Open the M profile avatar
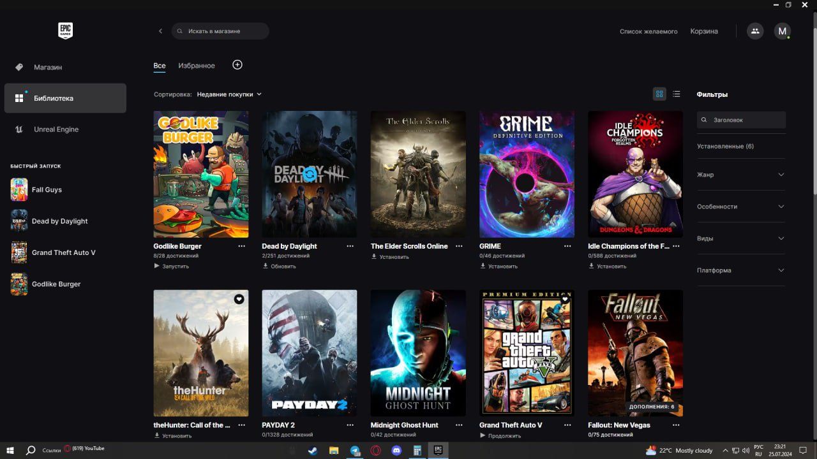The image size is (817, 459). [x=783, y=31]
